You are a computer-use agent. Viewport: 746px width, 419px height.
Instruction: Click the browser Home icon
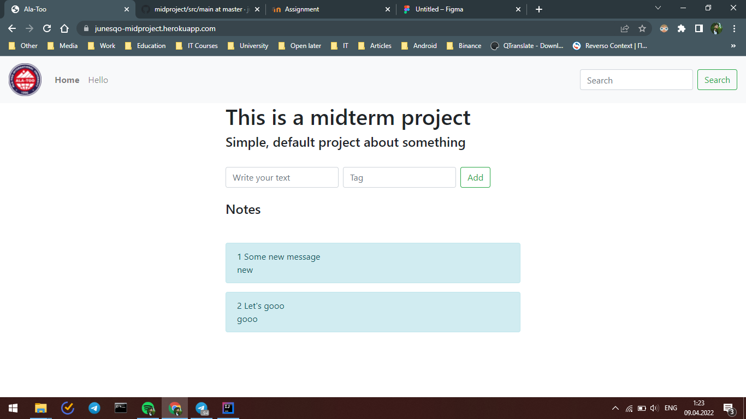pos(64,28)
